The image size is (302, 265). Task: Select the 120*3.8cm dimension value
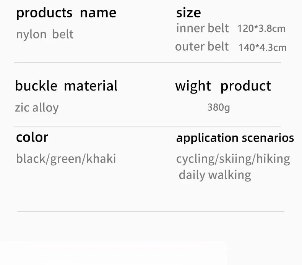coord(261,29)
